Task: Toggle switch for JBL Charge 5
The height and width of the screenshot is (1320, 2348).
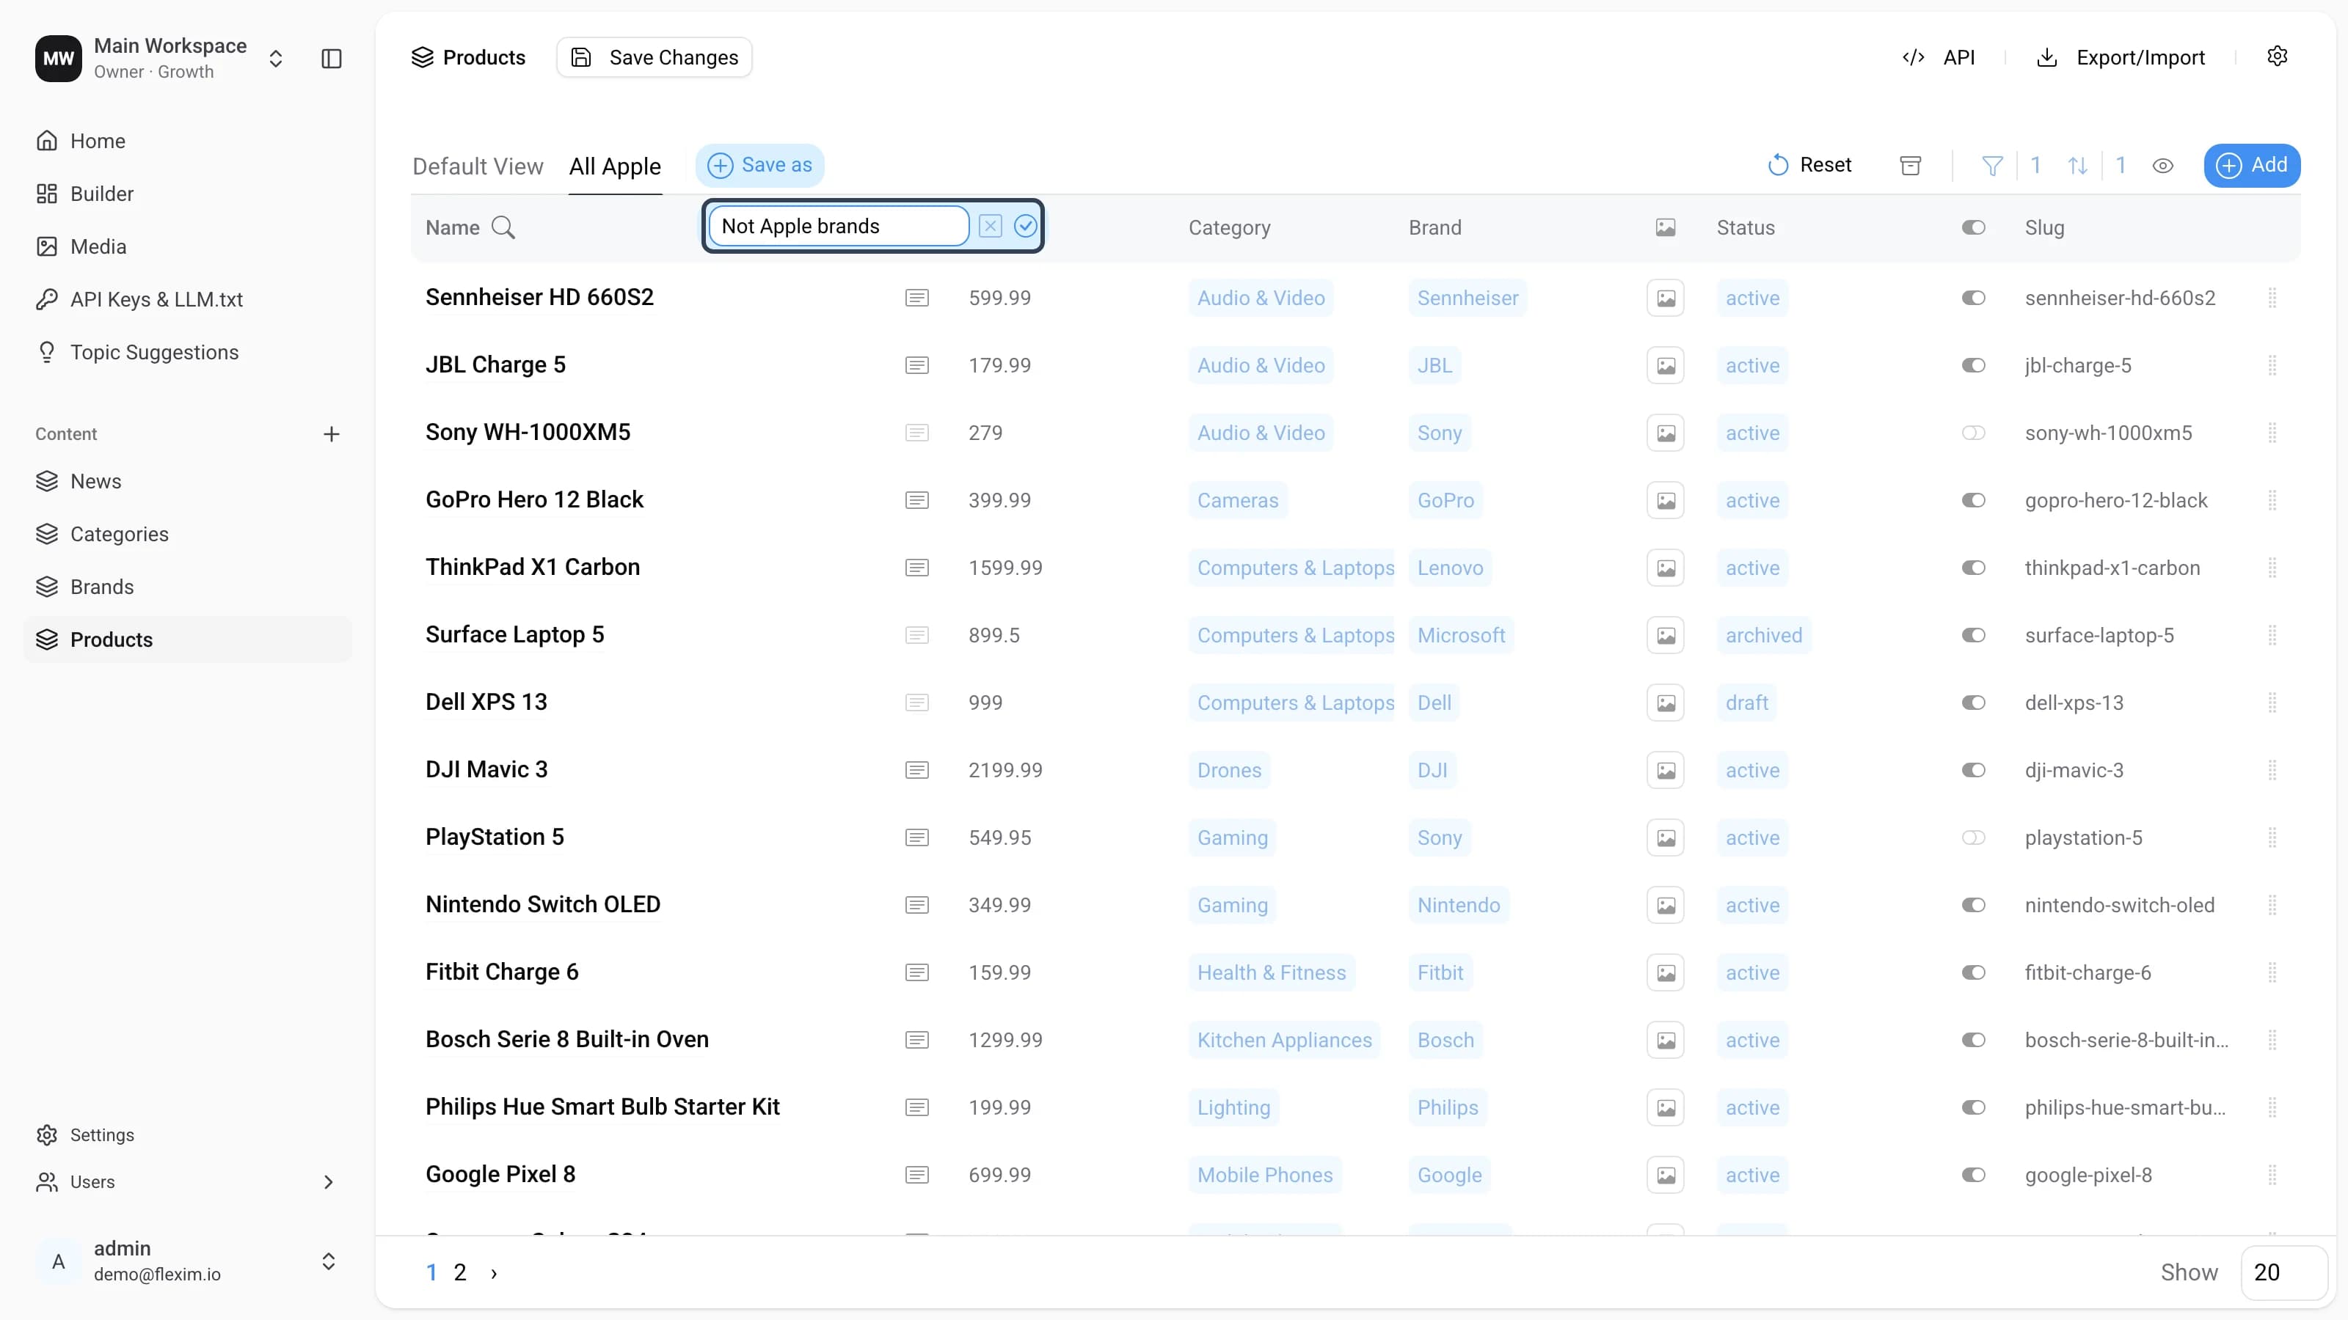Action: tap(1973, 365)
